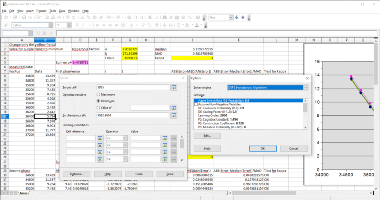
Task: Click the Format Paintbrush icon
Action: 101,17
